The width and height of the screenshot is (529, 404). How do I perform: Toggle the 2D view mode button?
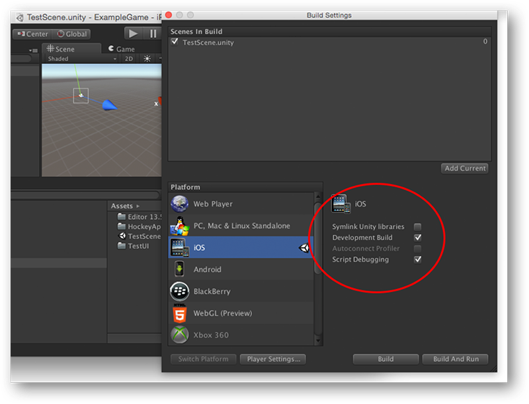coord(129,59)
